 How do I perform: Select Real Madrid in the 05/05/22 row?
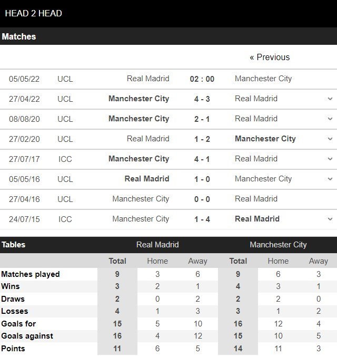pyautogui.click(x=148, y=79)
